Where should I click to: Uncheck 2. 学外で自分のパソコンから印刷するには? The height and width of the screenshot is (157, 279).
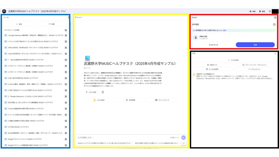click(x=66, y=90)
